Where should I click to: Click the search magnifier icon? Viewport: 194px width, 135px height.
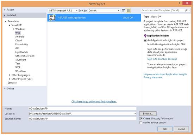[186, 10]
